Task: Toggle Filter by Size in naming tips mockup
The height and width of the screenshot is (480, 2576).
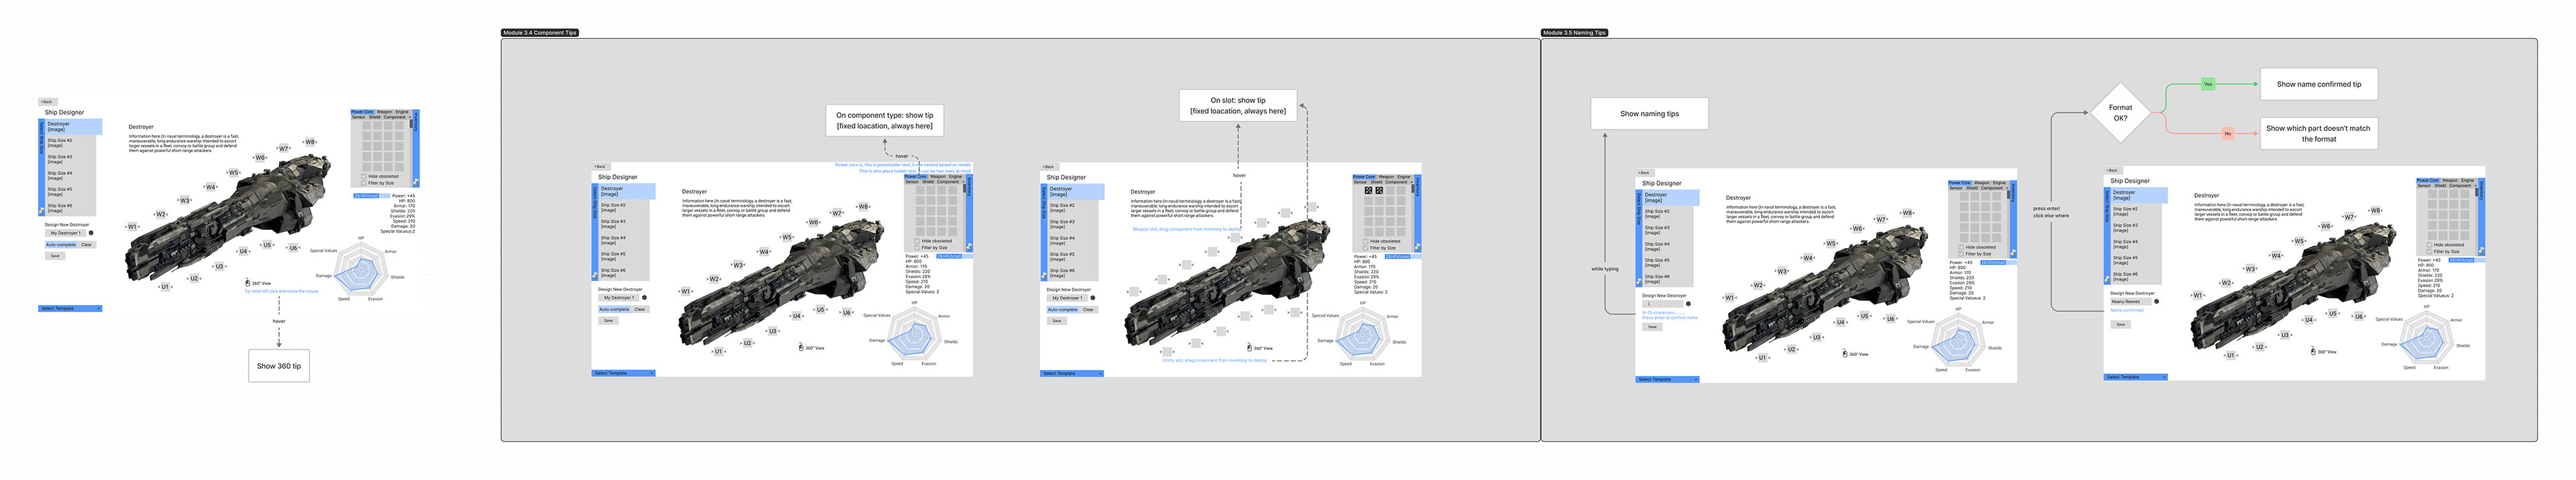Action: 1961,254
